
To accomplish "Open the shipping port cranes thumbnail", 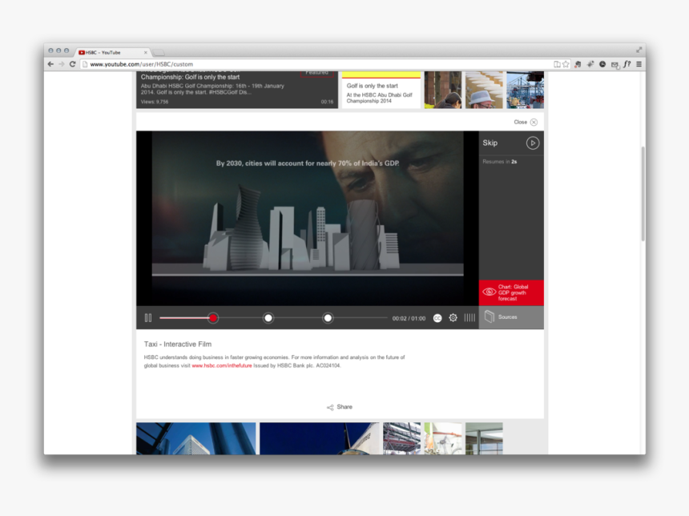I will (525, 90).
